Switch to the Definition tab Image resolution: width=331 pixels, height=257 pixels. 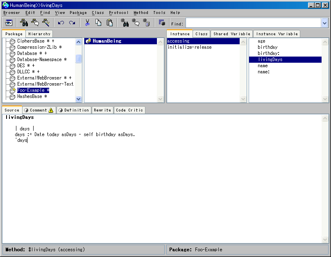[74, 110]
